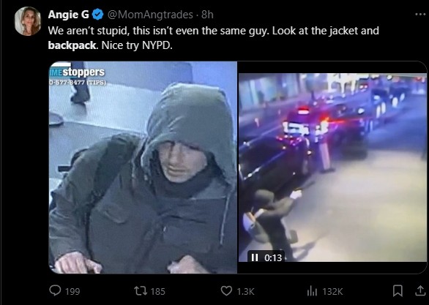Click the repost arrows icon
This screenshot has height=305, width=429.
point(140,291)
